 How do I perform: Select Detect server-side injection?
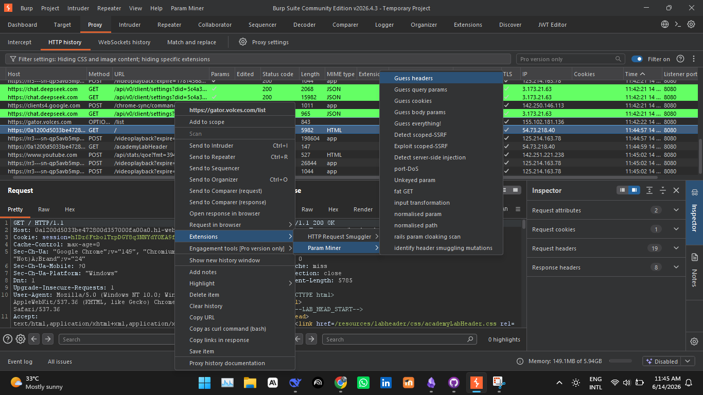pos(441,157)
